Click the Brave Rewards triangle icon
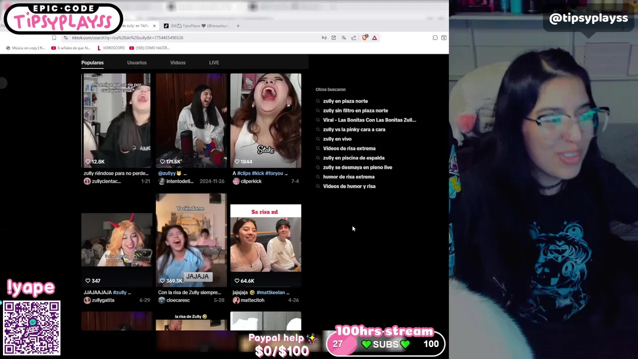638x359 pixels. tap(374, 37)
